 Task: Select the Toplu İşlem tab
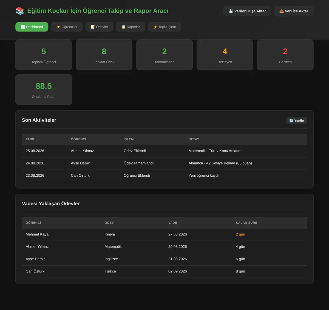164,27
